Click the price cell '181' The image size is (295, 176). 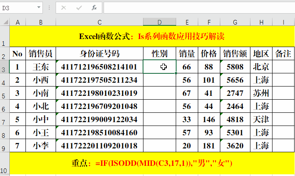(209, 146)
